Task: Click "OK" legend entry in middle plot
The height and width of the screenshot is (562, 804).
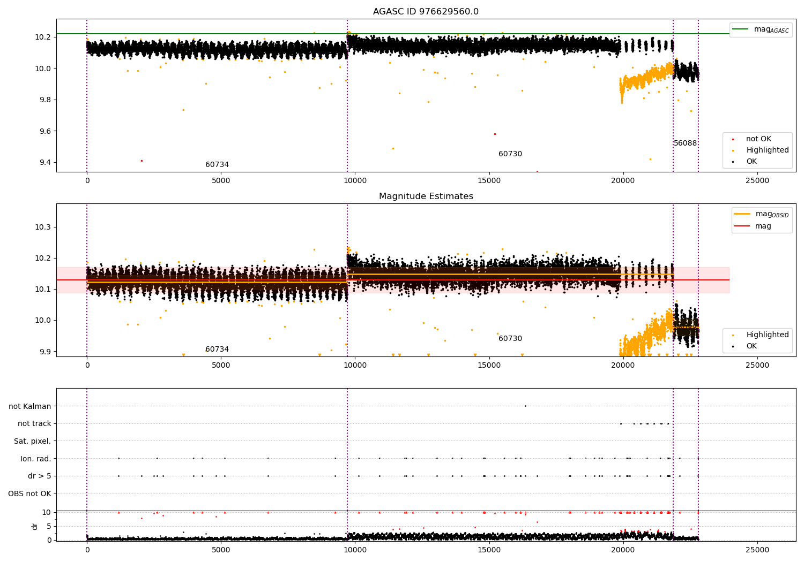Action: 751,346
